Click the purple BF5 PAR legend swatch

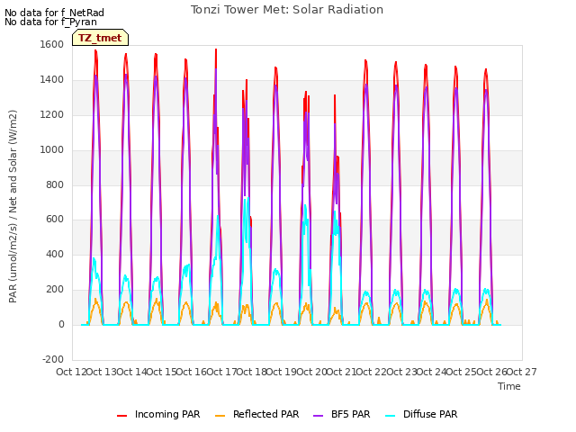coord(318,416)
